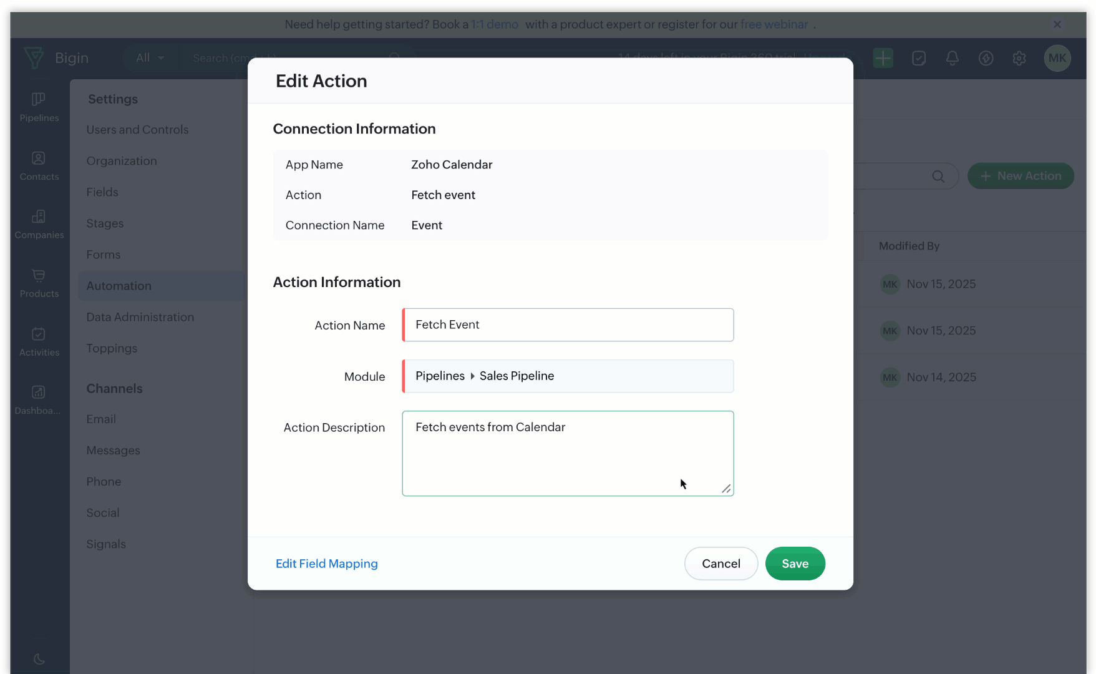This screenshot has height=674, width=1096.
Task: Open Dashboards in the left sidebar
Action: (39, 401)
